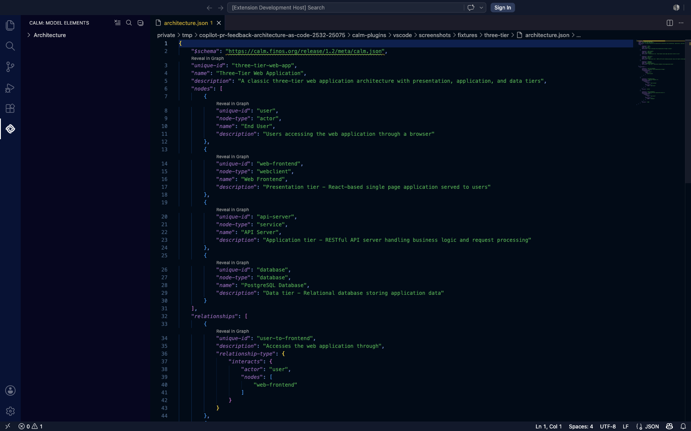The width and height of the screenshot is (691, 431).
Task: Click LF end-of-line in status bar
Action: click(625, 426)
